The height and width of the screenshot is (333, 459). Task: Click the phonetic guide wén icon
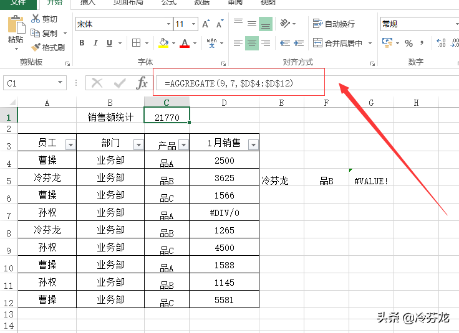coord(211,43)
